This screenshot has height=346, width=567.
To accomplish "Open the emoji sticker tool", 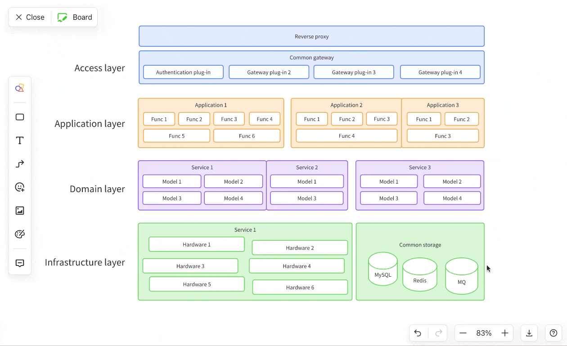I will 20,187.
